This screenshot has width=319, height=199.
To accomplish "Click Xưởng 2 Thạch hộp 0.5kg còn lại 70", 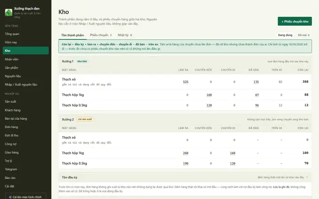I will (x=307, y=163).
